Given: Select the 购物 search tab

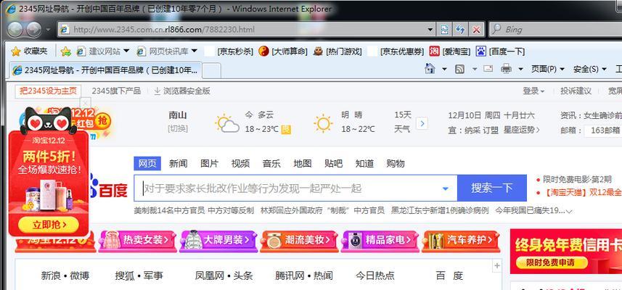Looking at the screenshot, I should [x=395, y=163].
